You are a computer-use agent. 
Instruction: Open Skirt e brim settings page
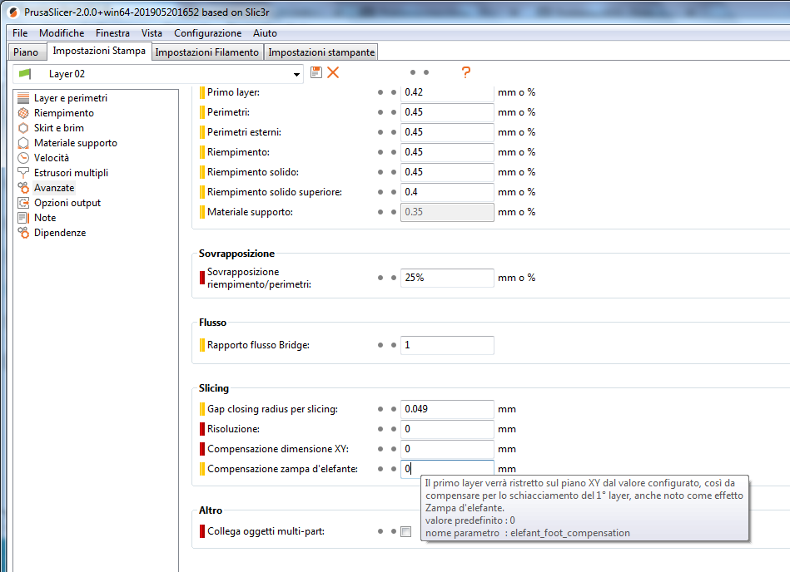58,128
